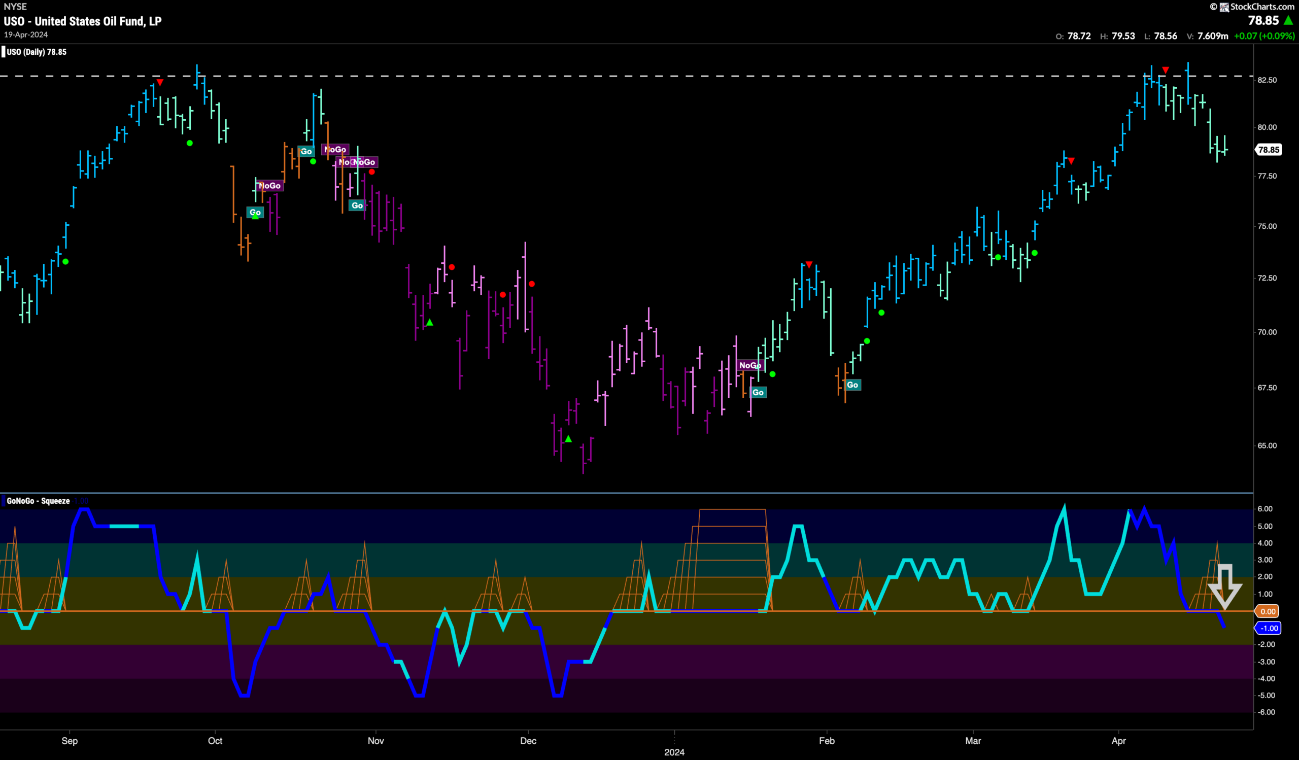Click the green price-up triangle beside 78.85
Screen dimensions: 1299x760
[x=1289, y=21]
